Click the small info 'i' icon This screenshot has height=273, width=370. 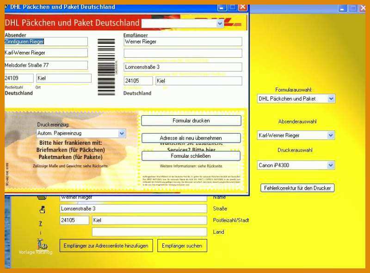[40, 233]
